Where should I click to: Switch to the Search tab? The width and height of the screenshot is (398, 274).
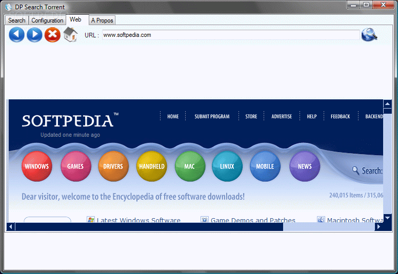tap(17, 20)
